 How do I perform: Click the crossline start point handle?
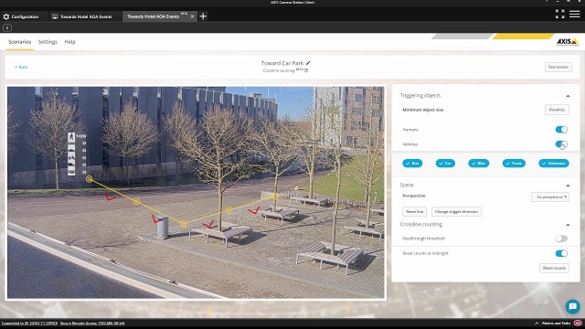(90, 179)
